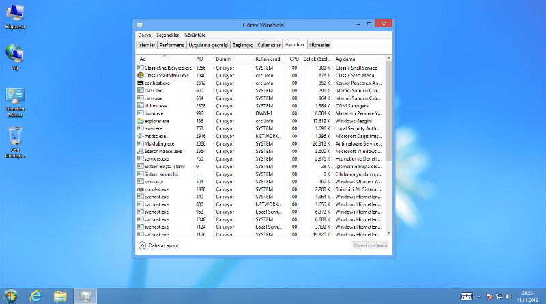The width and height of the screenshot is (546, 304).
Task: Sort by Ad column header
Action: [x=164, y=59]
